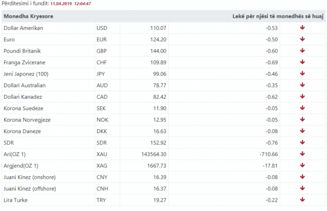Select the GBP row's red arrow icon
The height and width of the screenshot is (211, 327).
[302, 51]
